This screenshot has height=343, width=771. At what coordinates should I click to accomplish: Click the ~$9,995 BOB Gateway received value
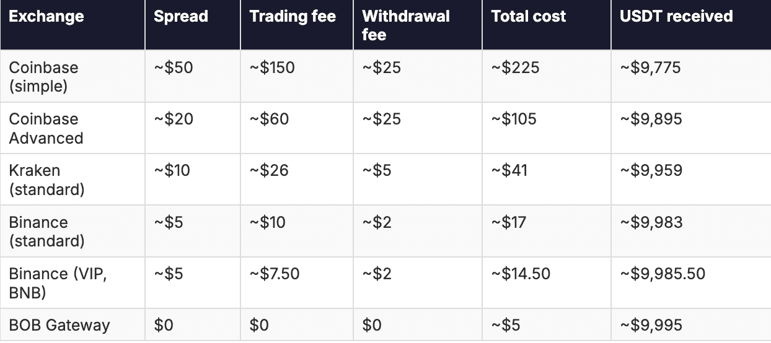pos(651,324)
